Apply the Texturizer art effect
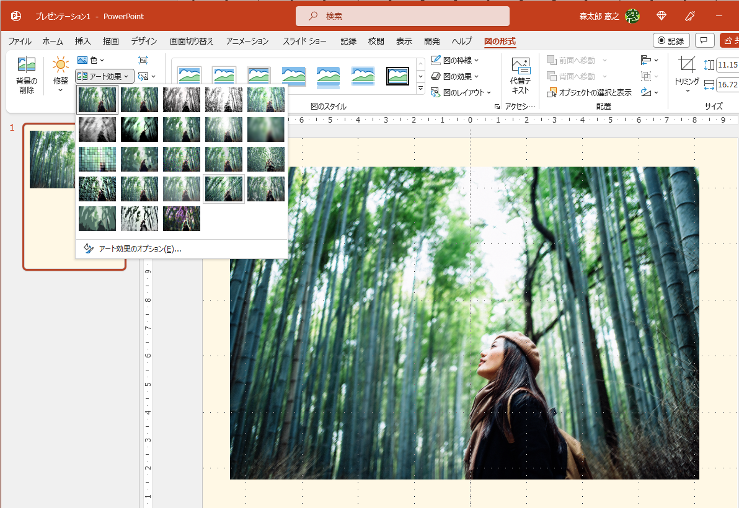Viewport: 739px width, 508px height. [x=139, y=189]
